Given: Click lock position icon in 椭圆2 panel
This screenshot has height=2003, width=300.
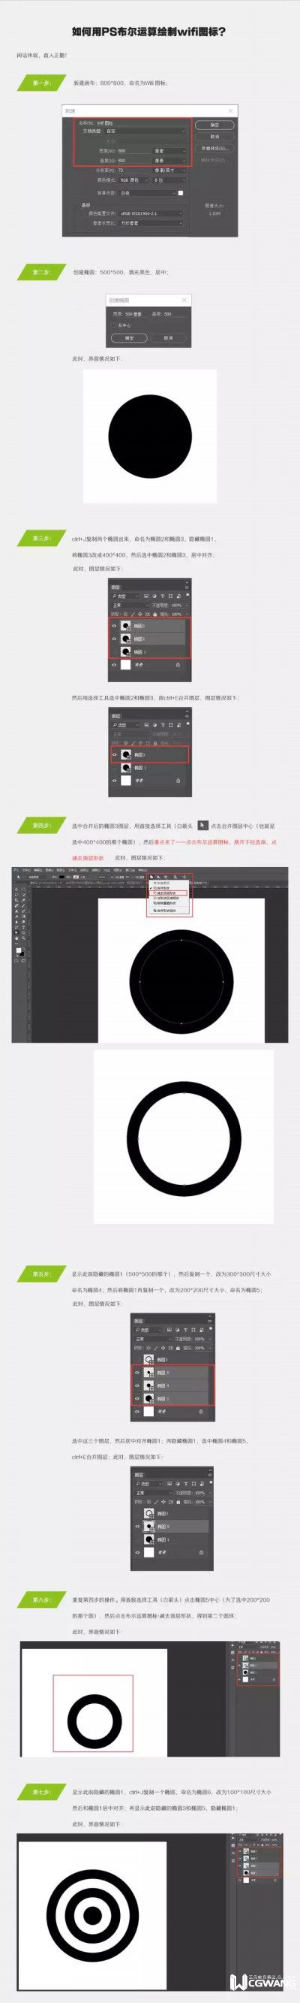Looking at the screenshot, I should pyautogui.click(x=140, y=614).
